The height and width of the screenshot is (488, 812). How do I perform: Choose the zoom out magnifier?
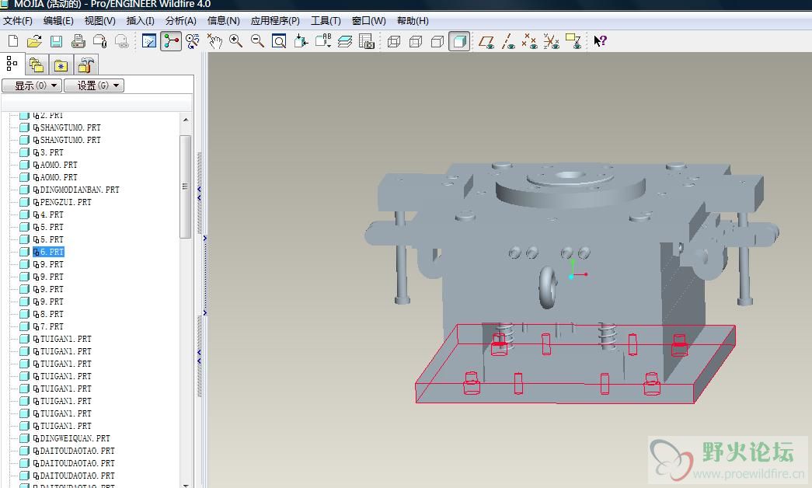pyautogui.click(x=257, y=41)
